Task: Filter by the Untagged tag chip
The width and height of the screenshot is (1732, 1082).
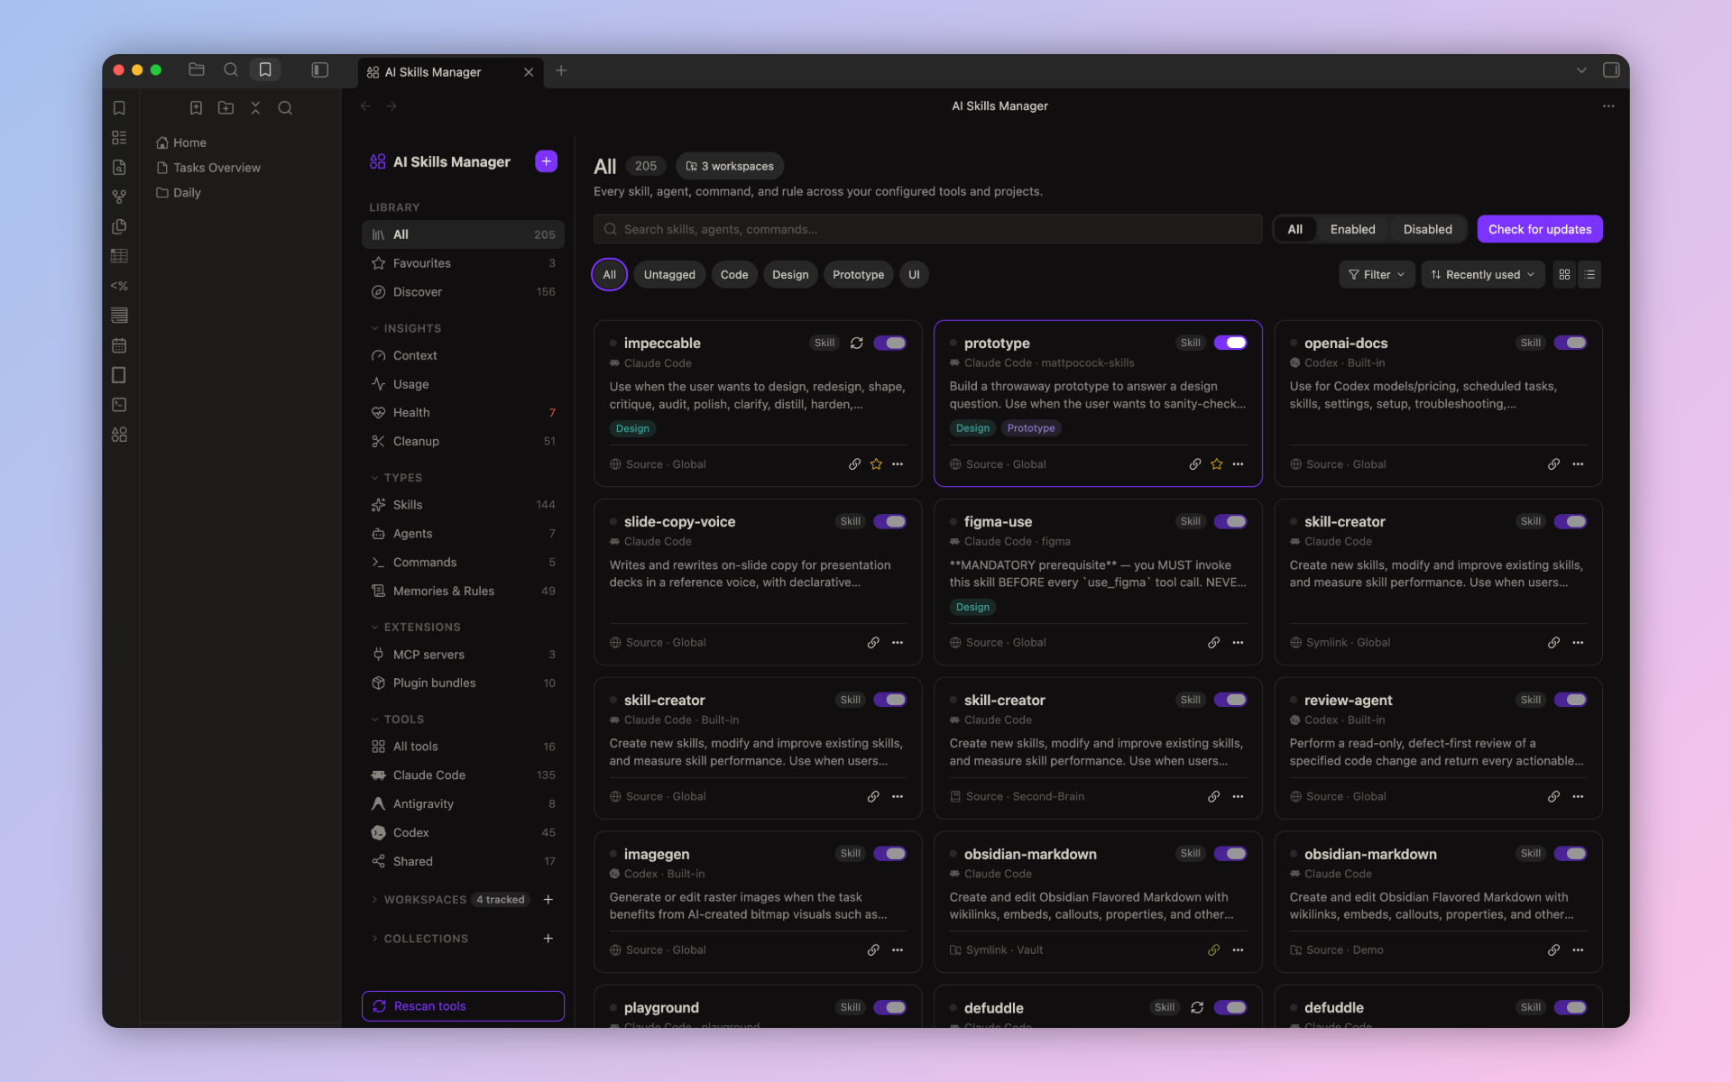Action: [669, 275]
